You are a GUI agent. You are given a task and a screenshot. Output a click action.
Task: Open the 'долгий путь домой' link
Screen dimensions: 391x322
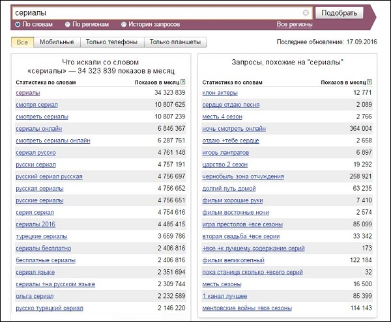pyautogui.click(x=229, y=189)
